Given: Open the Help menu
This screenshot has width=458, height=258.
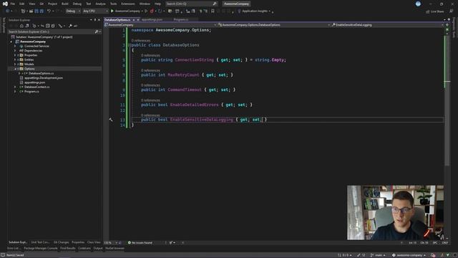Looking at the screenshot, I should (157, 4).
